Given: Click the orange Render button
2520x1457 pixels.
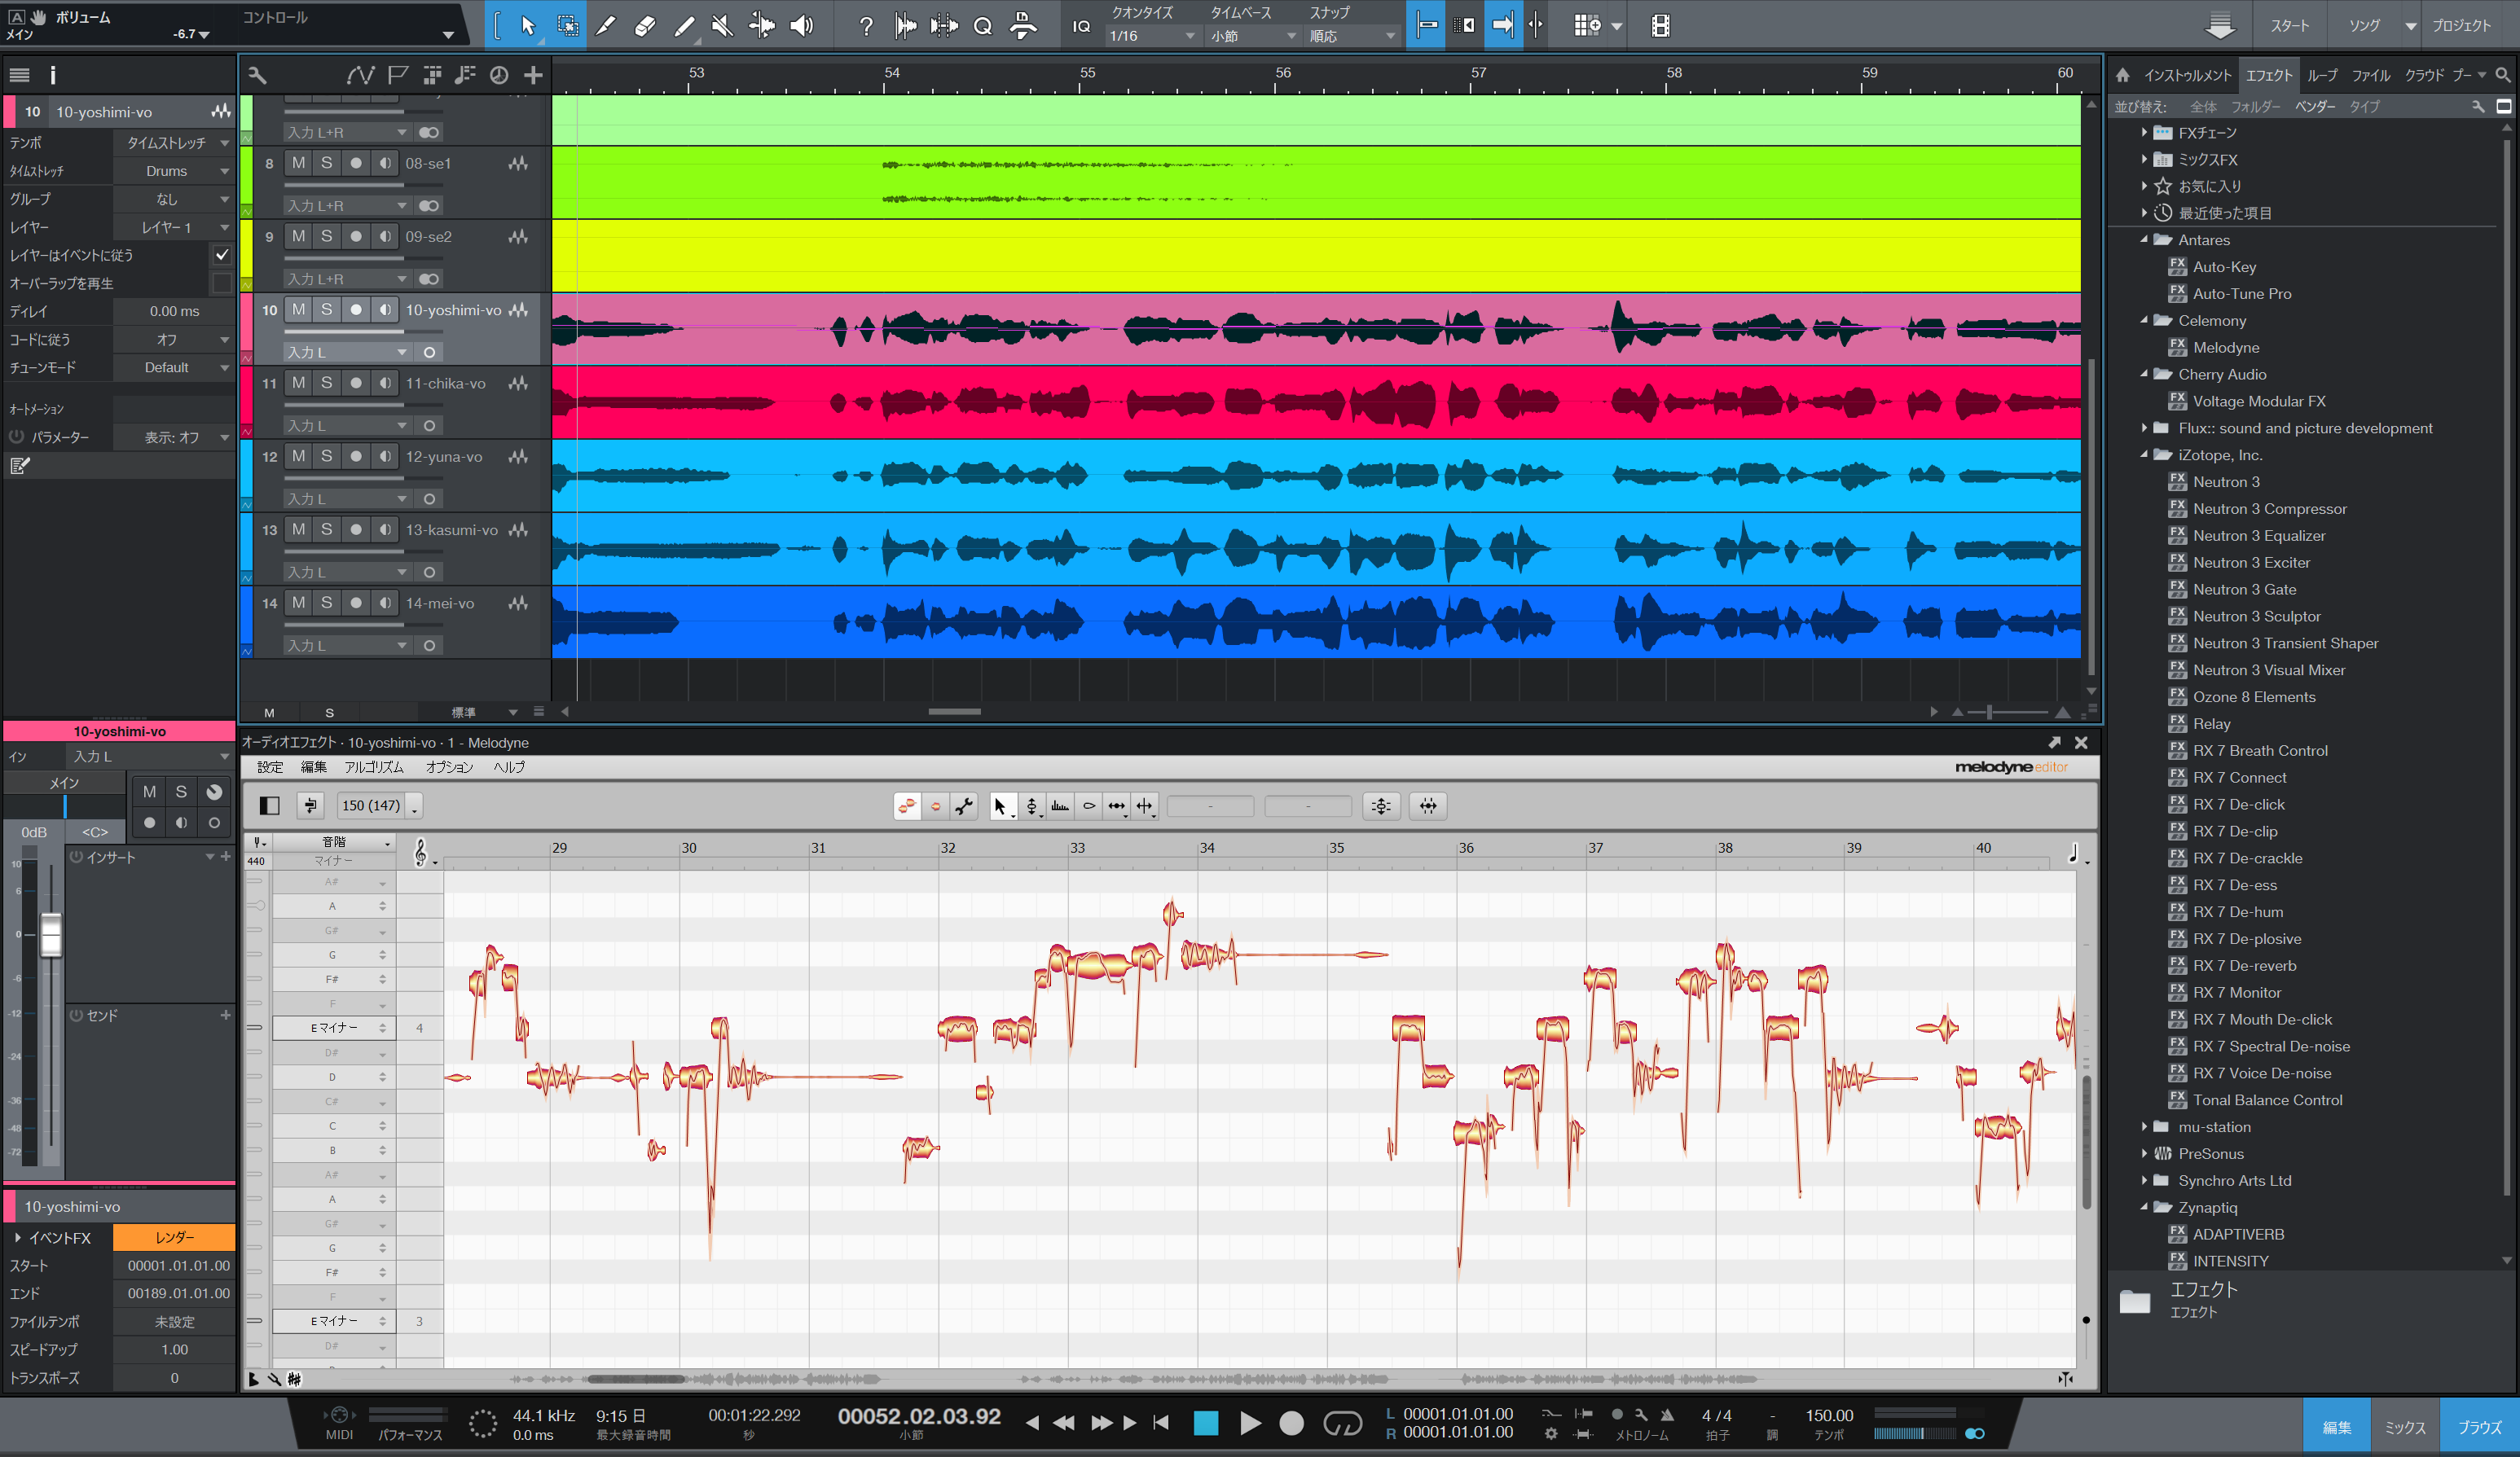Looking at the screenshot, I should click(174, 1237).
